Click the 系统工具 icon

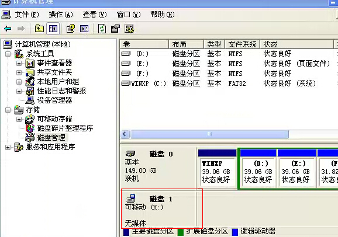19,54
